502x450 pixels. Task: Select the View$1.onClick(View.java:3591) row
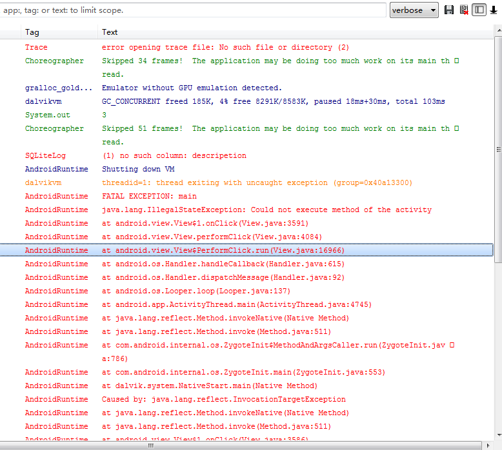coord(246,223)
